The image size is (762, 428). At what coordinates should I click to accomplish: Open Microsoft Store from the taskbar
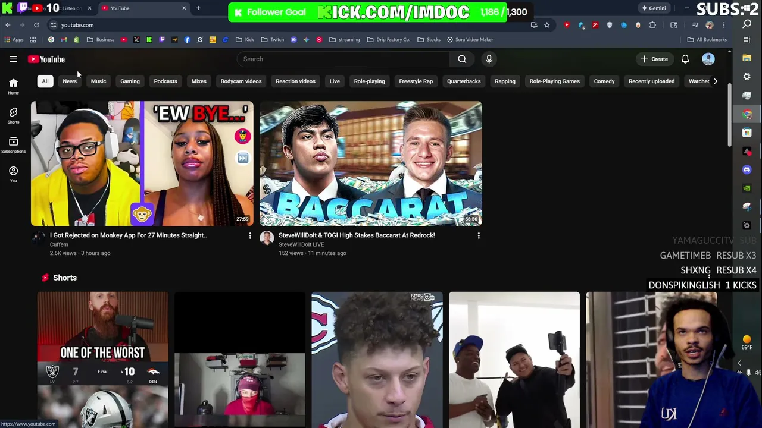[747, 133]
